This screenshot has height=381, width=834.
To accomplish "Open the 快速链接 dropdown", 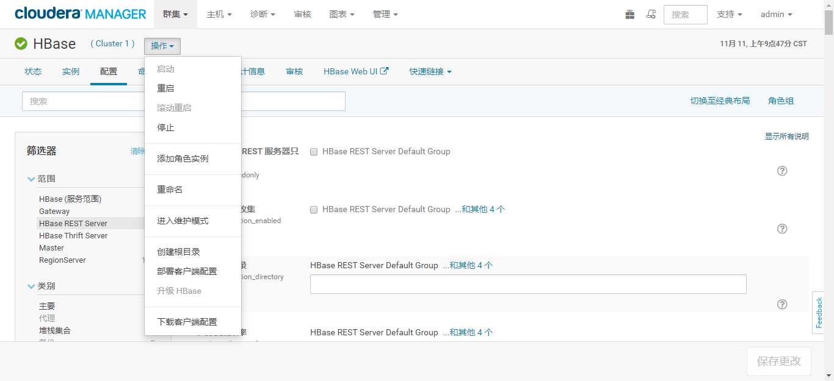I will 430,71.
